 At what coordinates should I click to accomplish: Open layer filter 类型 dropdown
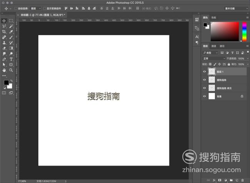pyautogui.click(x=210, y=53)
